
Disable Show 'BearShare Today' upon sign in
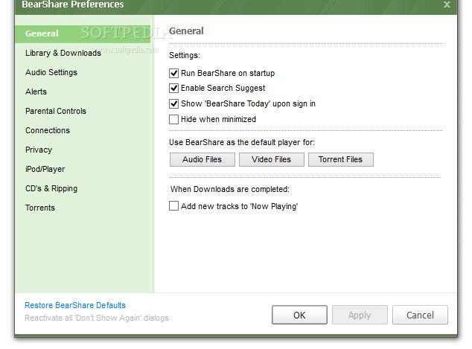[x=173, y=103]
